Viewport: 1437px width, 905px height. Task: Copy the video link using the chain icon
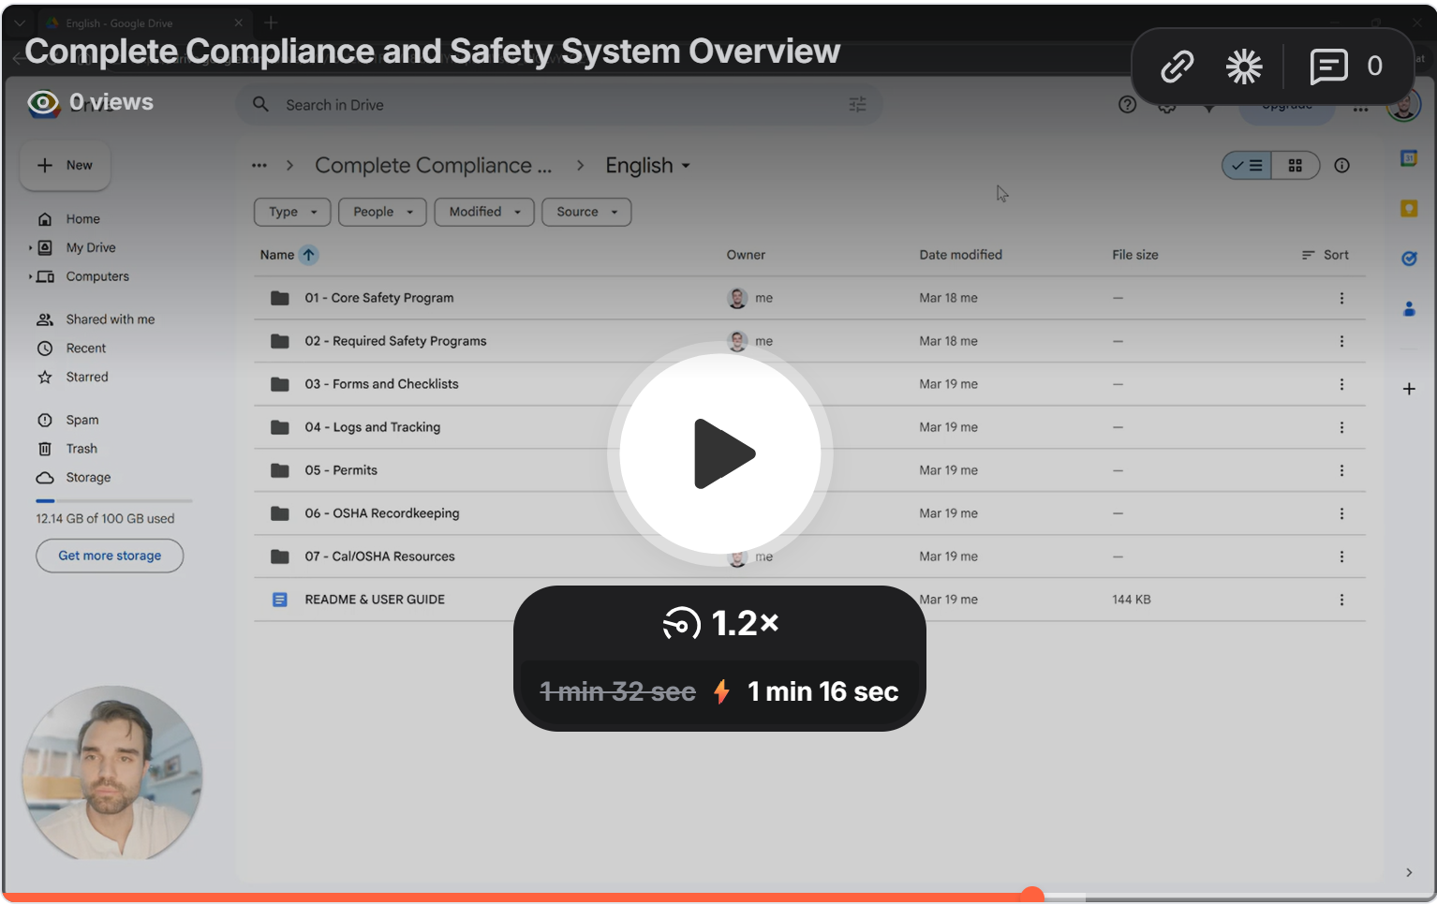click(1178, 67)
